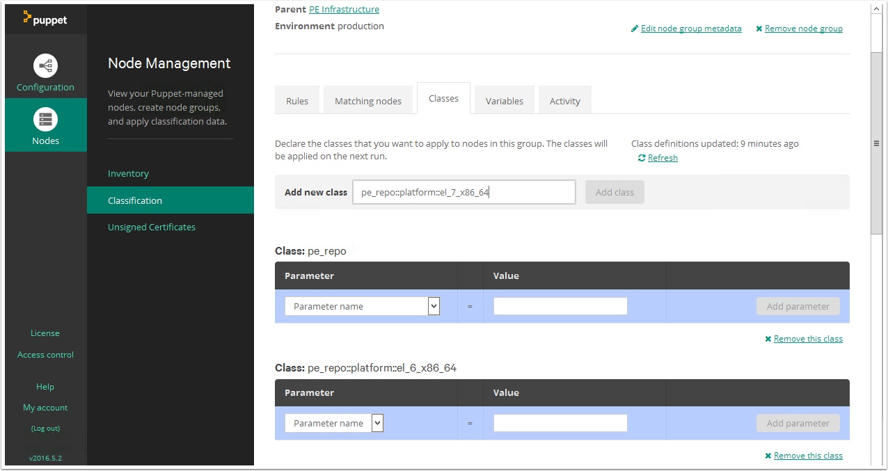Click Edit node group metadata link
888x471 pixels.
pos(691,29)
